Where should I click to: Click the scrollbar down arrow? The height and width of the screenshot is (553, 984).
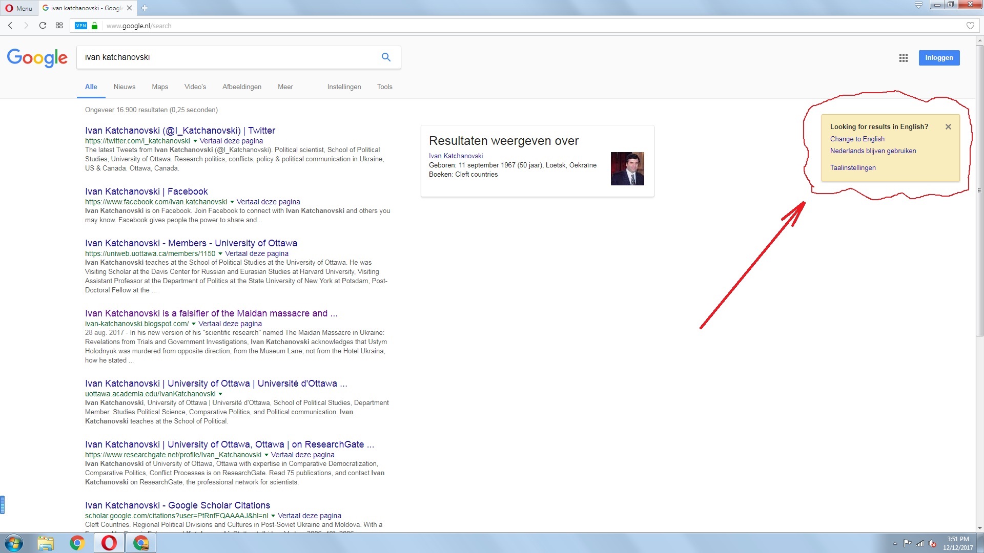pyautogui.click(x=979, y=528)
